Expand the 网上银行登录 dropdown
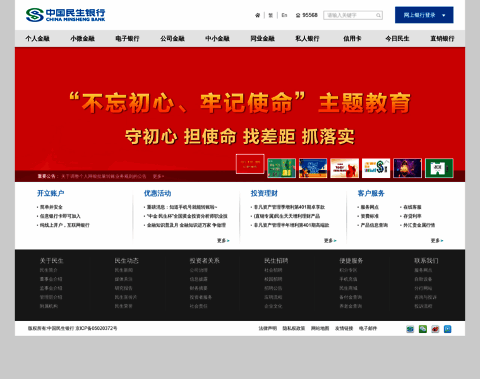Viewport: 480px width, 379px height. pyautogui.click(x=443, y=15)
